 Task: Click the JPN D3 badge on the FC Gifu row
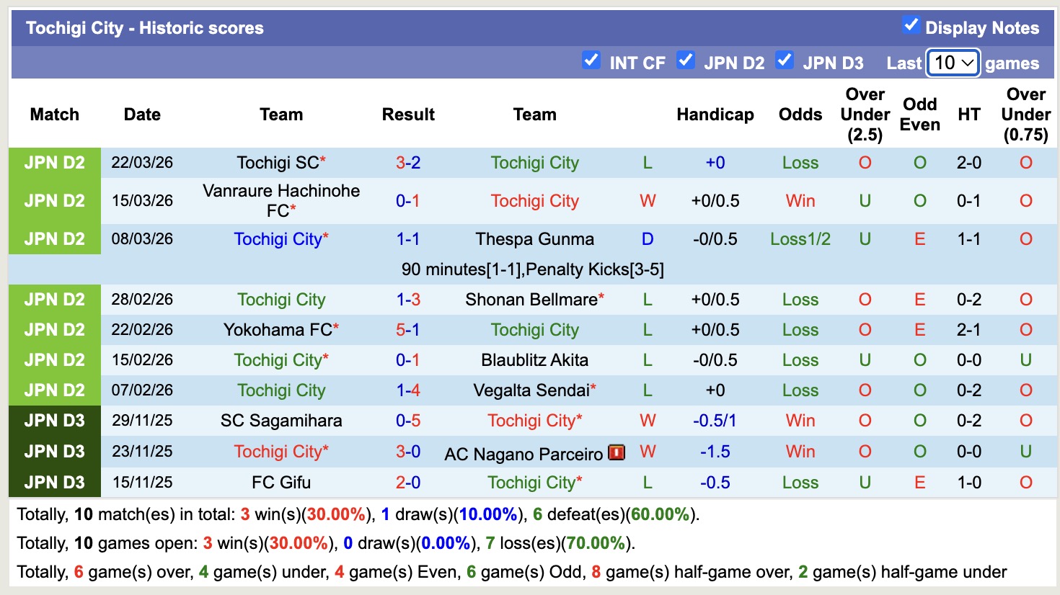(54, 482)
